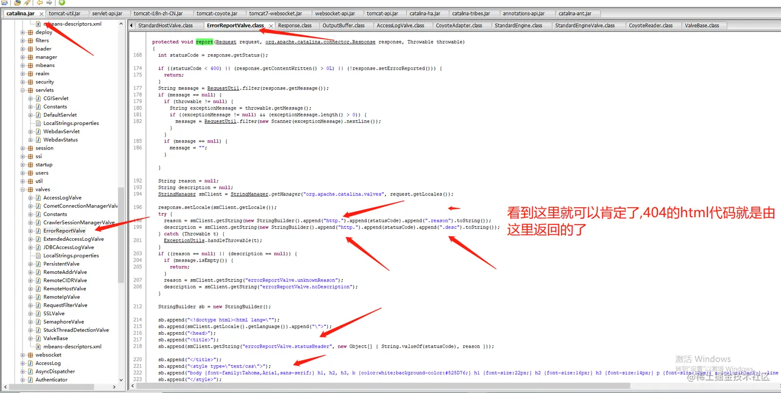Click the Search toolbar icon
Screen dimensions: 781x393
coord(27,3)
